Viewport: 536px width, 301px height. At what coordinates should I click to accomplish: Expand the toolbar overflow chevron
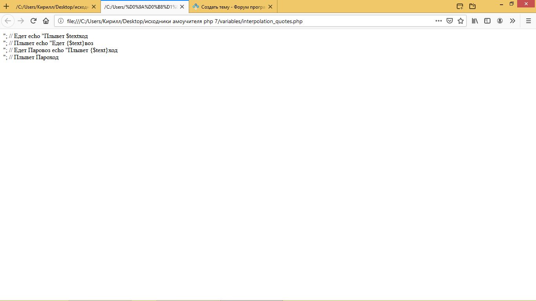512,21
